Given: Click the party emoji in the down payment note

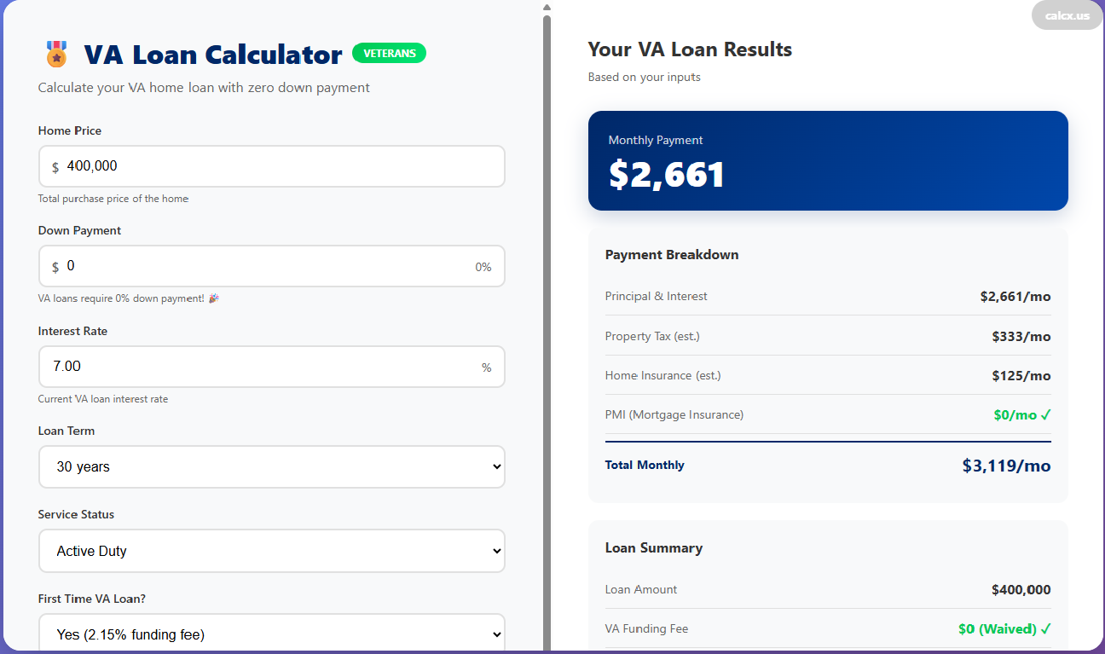Looking at the screenshot, I should pyautogui.click(x=213, y=298).
